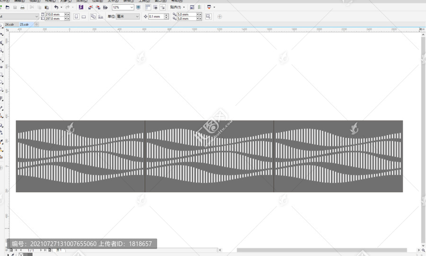This screenshot has width=426, height=256.
Task: Click the application launcher icon
Action: point(209,8)
